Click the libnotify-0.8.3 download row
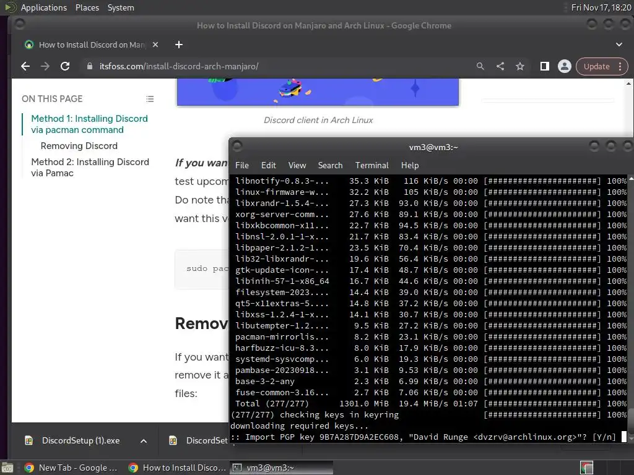The image size is (634, 475). 430,181
